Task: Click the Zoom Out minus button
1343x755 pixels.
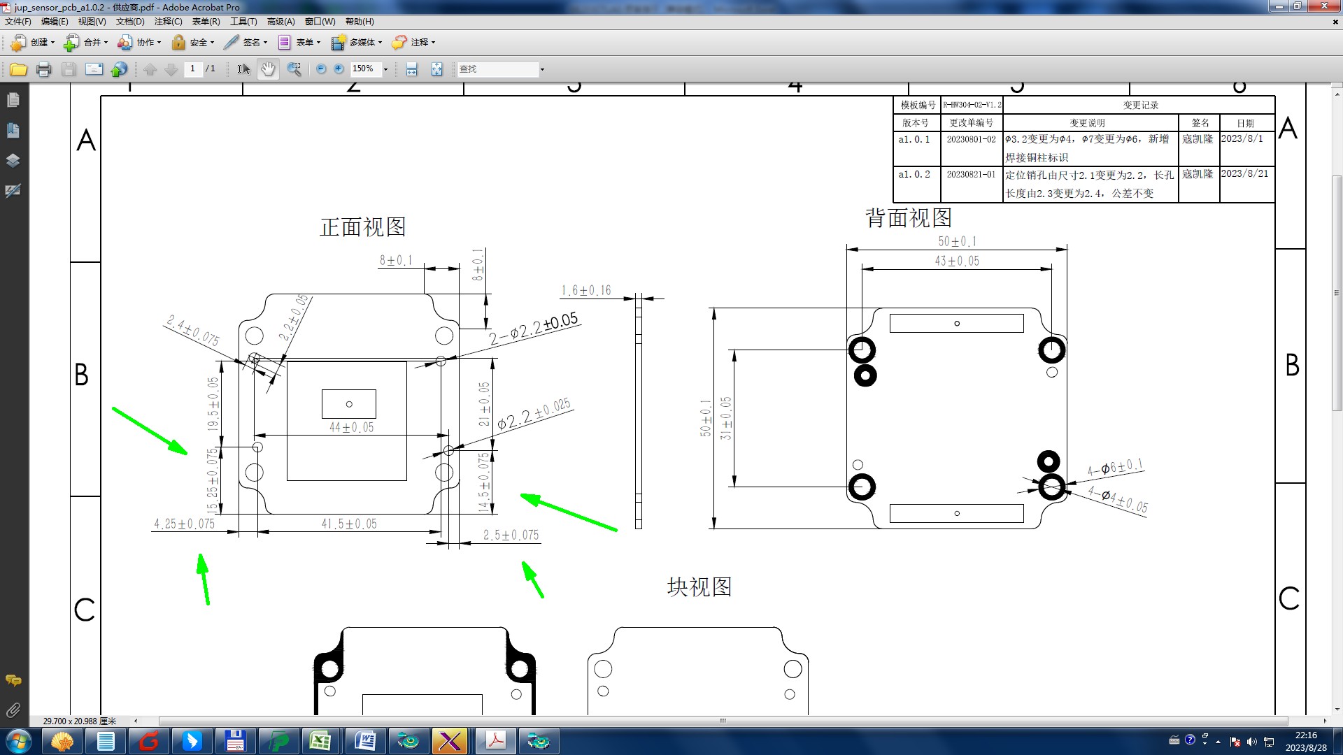Action: [x=321, y=69]
